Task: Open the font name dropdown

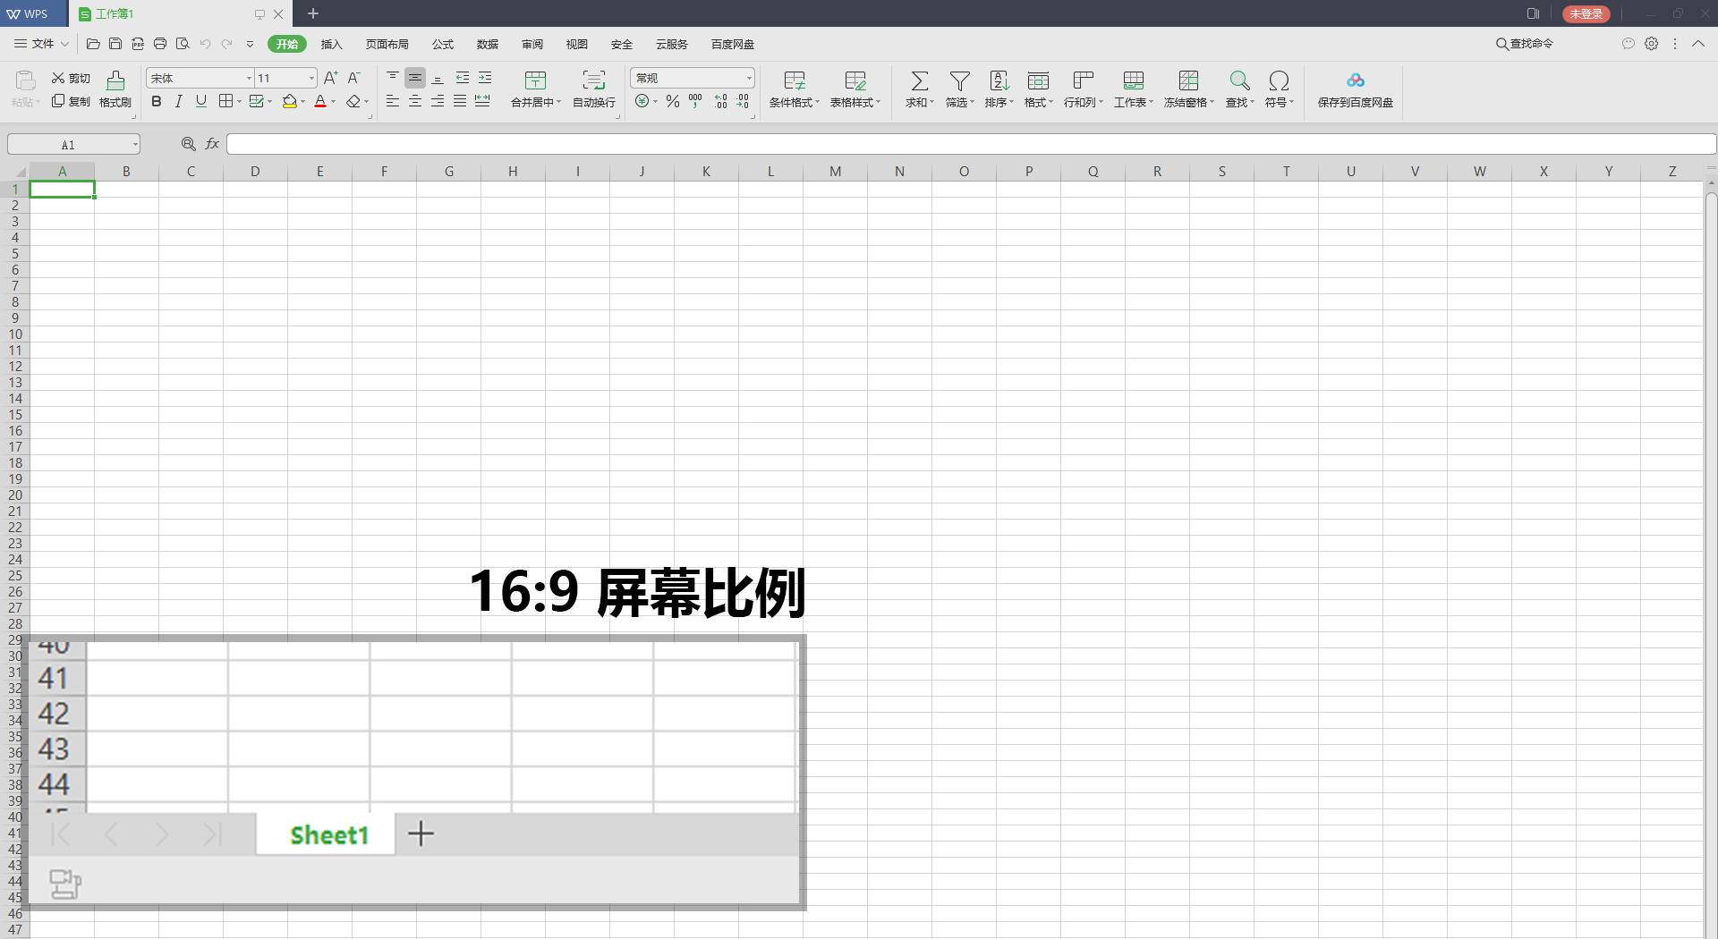Action: (249, 78)
